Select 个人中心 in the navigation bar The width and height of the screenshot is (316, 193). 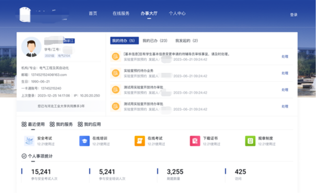(177, 14)
